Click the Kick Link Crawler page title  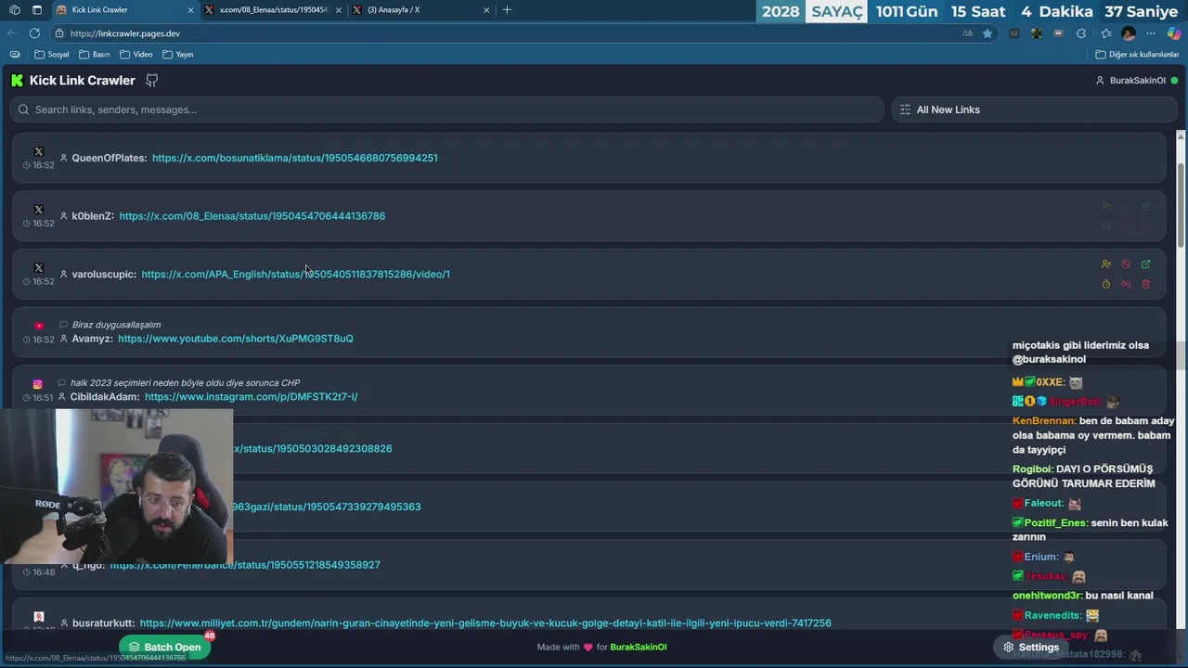83,81
